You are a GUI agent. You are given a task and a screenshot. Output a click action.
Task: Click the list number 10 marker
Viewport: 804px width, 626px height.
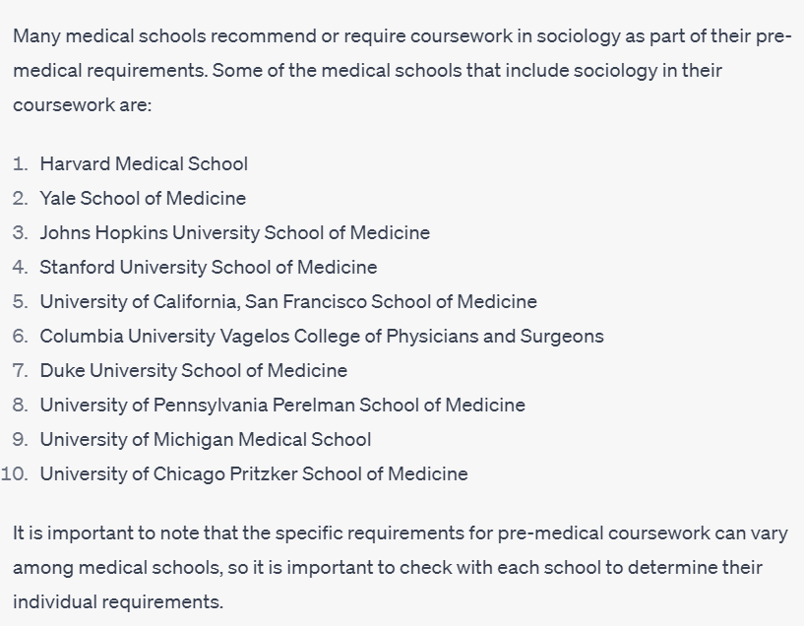coord(15,473)
